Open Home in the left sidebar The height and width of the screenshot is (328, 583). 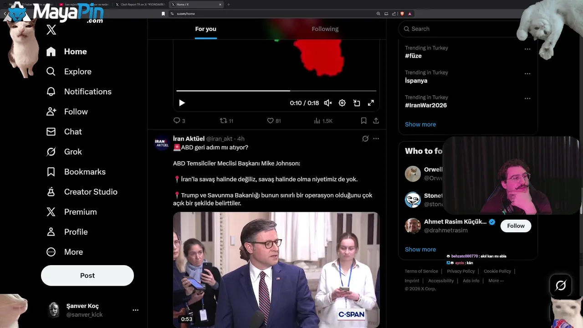(x=66, y=51)
